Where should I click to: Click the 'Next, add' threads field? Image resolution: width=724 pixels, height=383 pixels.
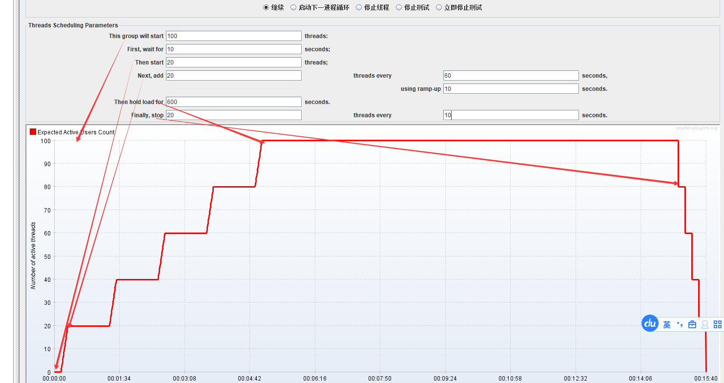233,76
